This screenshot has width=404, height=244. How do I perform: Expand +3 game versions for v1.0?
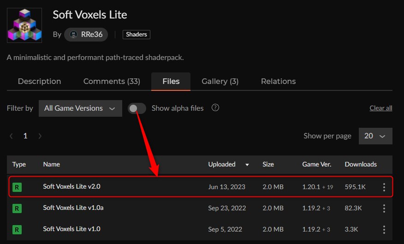click(326, 230)
